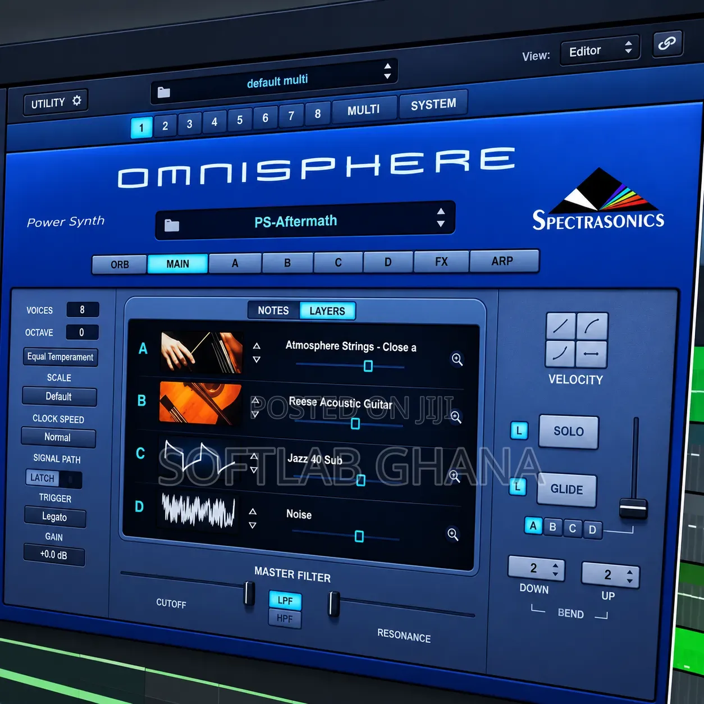
Task: Open the default multi preset dropdown
Action: tap(275, 82)
